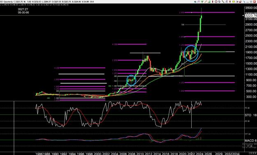
Task: Click the blue pin icon in toolbar
Action: point(244,2)
